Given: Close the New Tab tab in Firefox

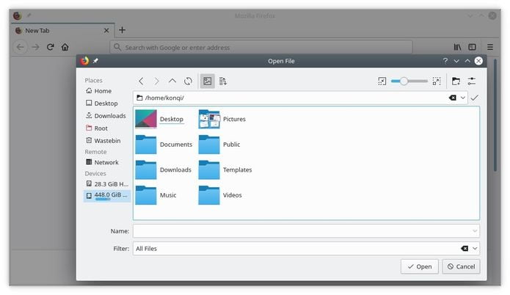Looking at the screenshot, I should click(x=106, y=31).
